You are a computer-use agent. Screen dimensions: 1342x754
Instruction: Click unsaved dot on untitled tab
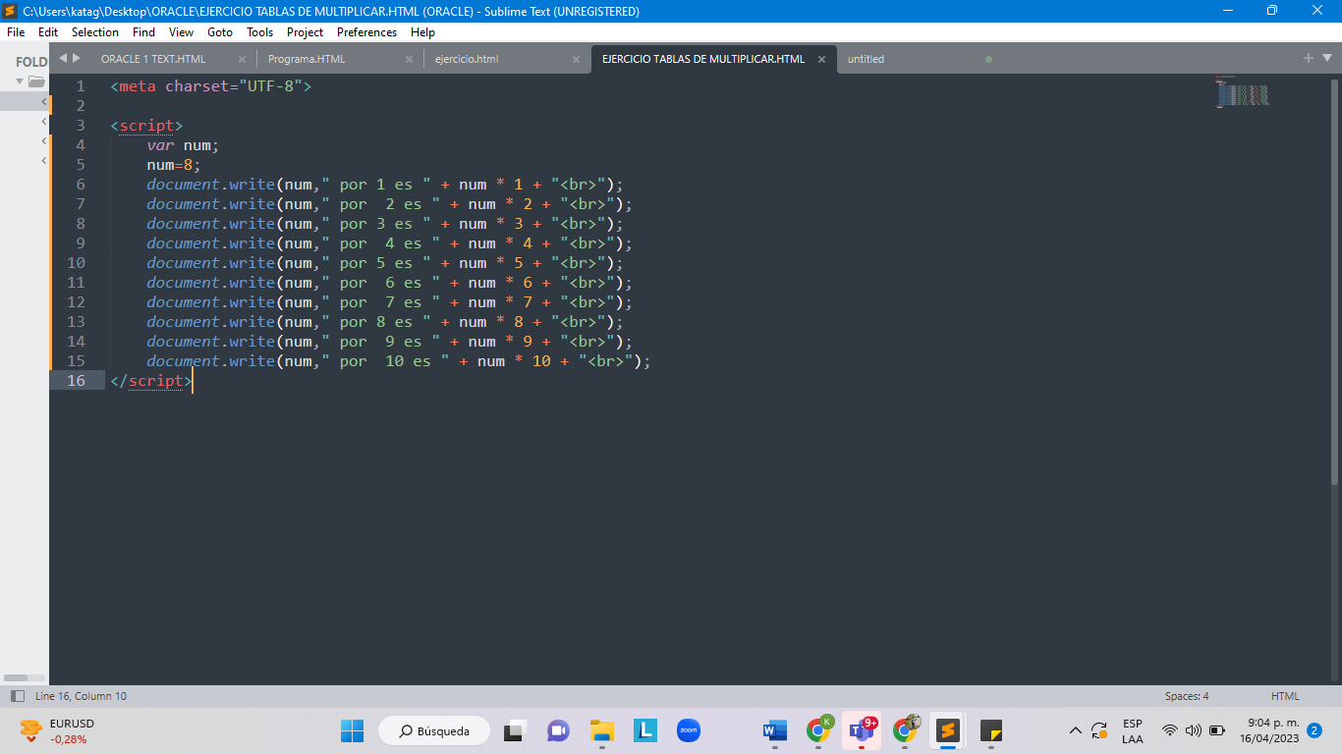point(988,59)
